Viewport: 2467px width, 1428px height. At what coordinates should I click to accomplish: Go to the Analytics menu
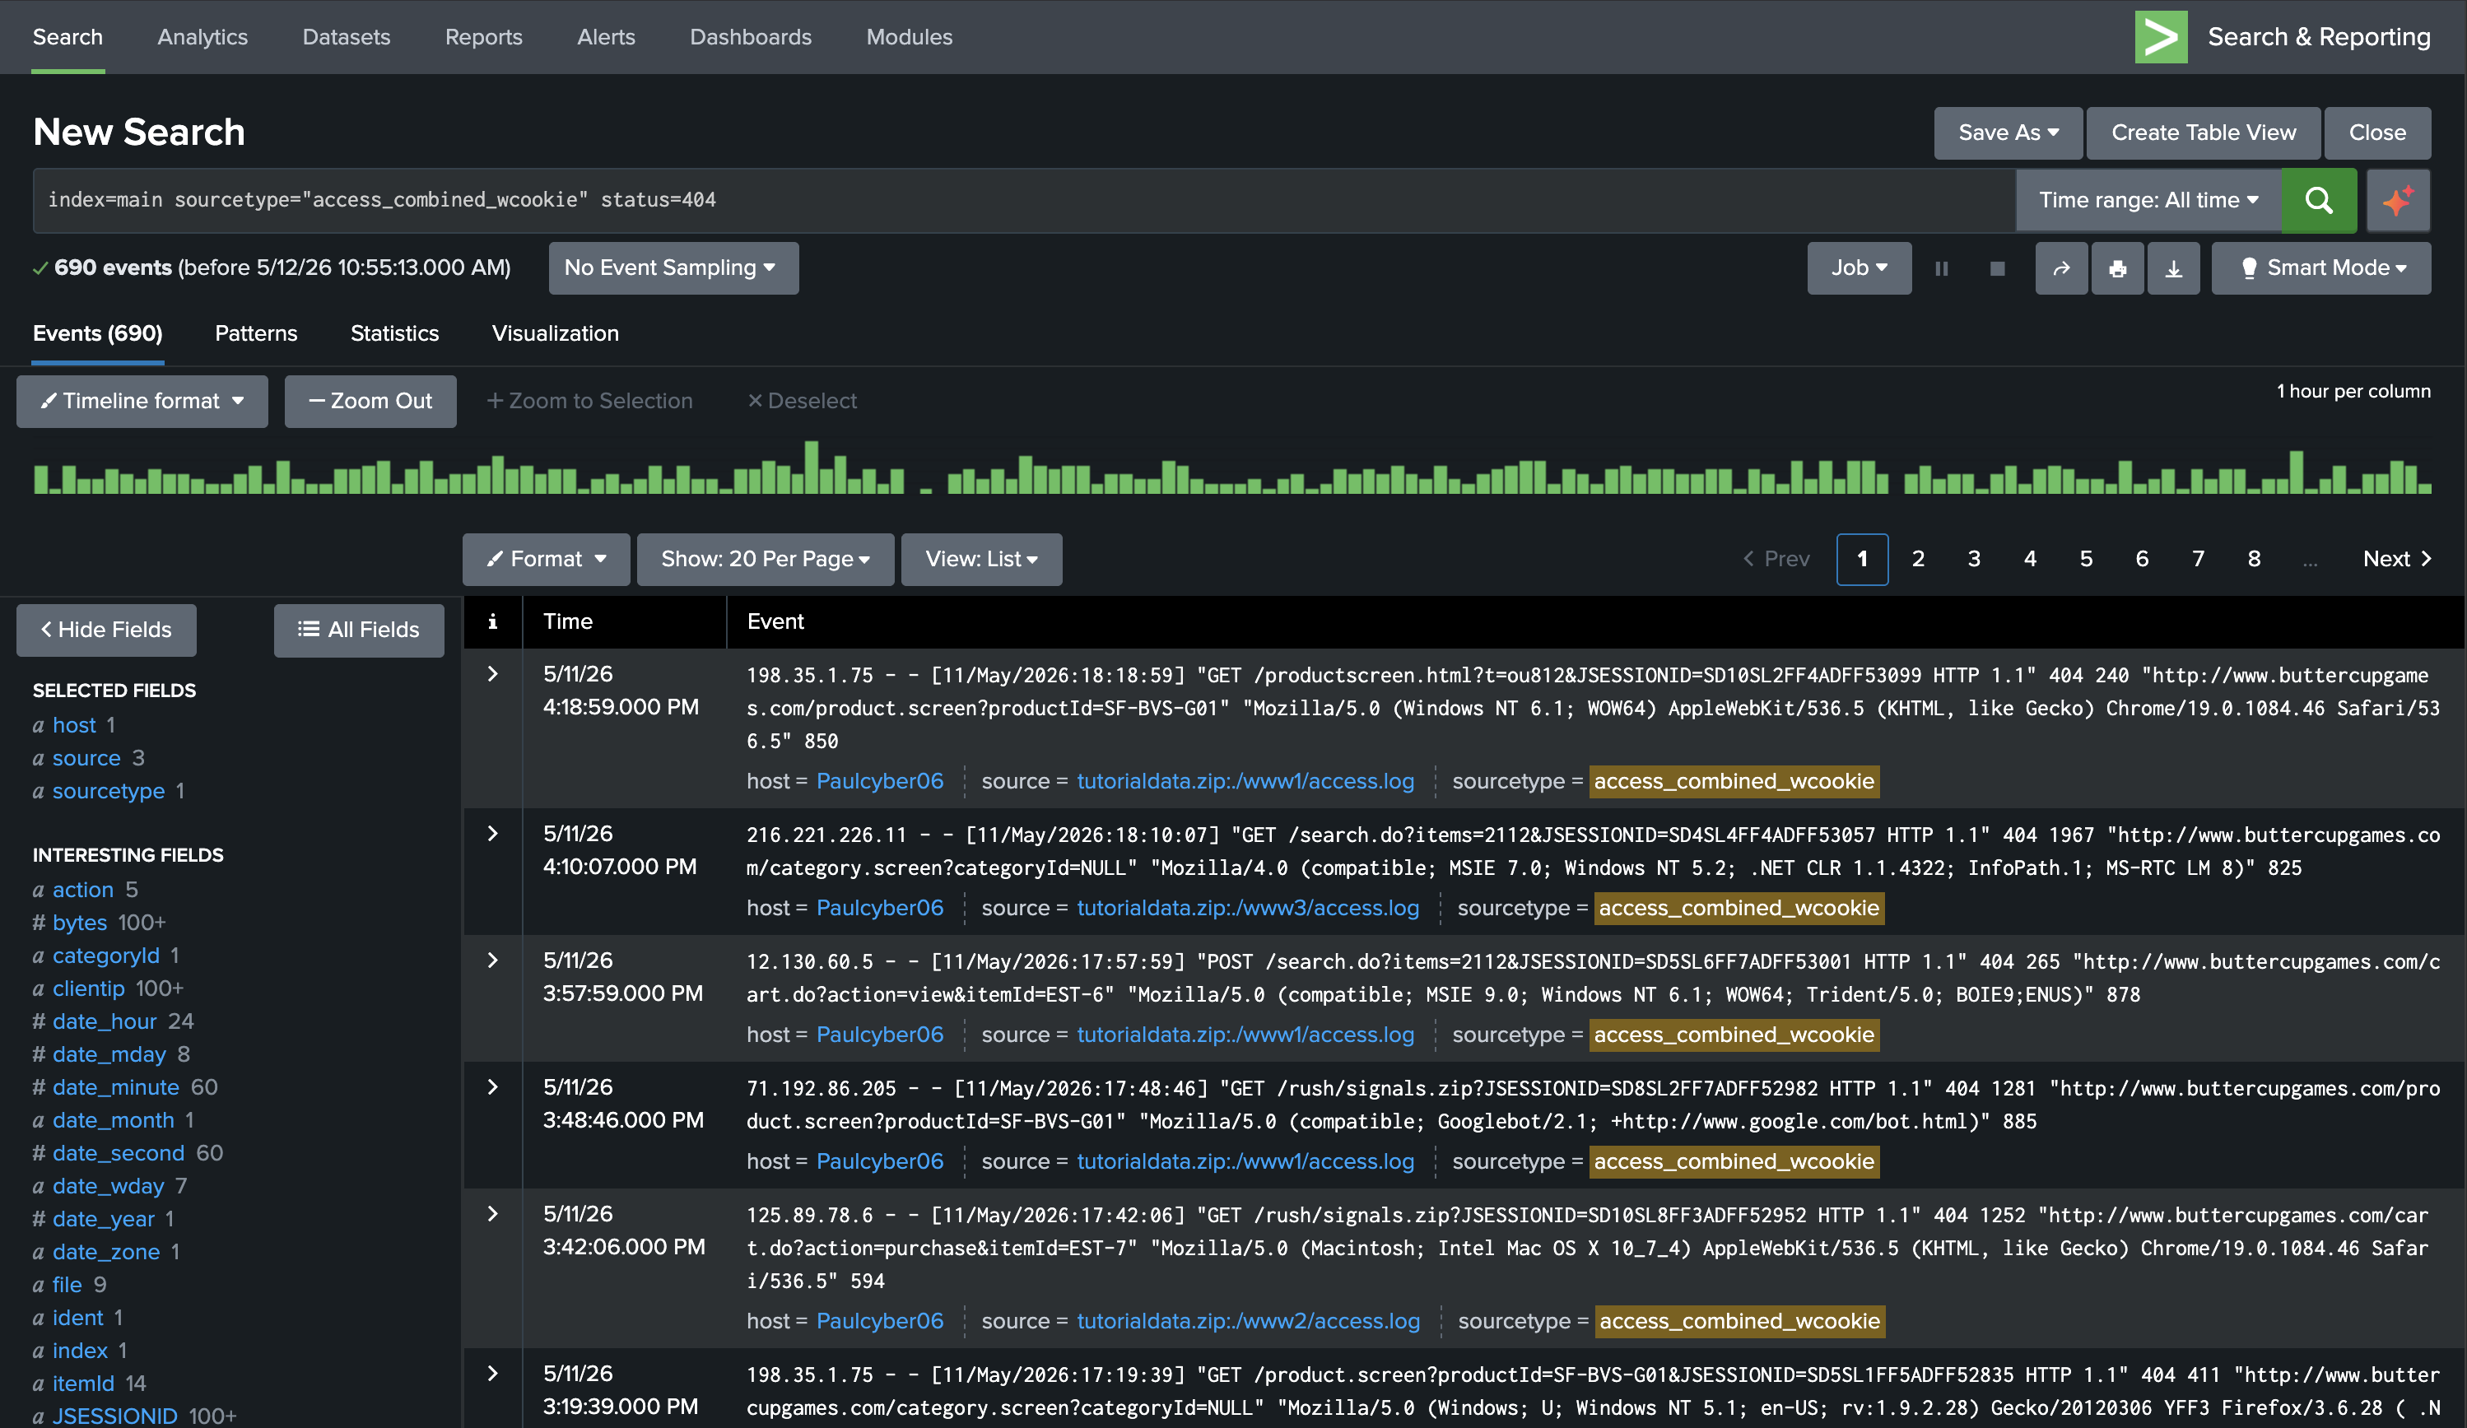pos(202,37)
